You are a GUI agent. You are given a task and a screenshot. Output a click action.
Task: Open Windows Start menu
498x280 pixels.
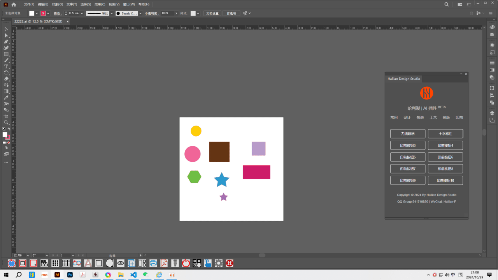pos(6,275)
